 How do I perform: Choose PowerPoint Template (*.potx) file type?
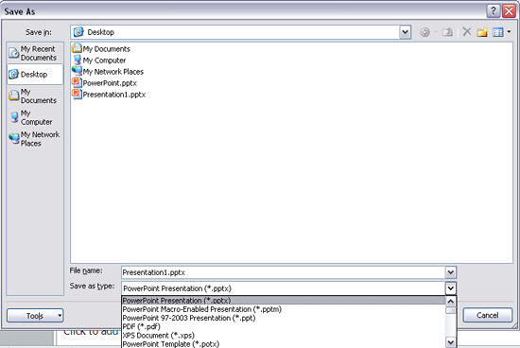pos(284,344)
